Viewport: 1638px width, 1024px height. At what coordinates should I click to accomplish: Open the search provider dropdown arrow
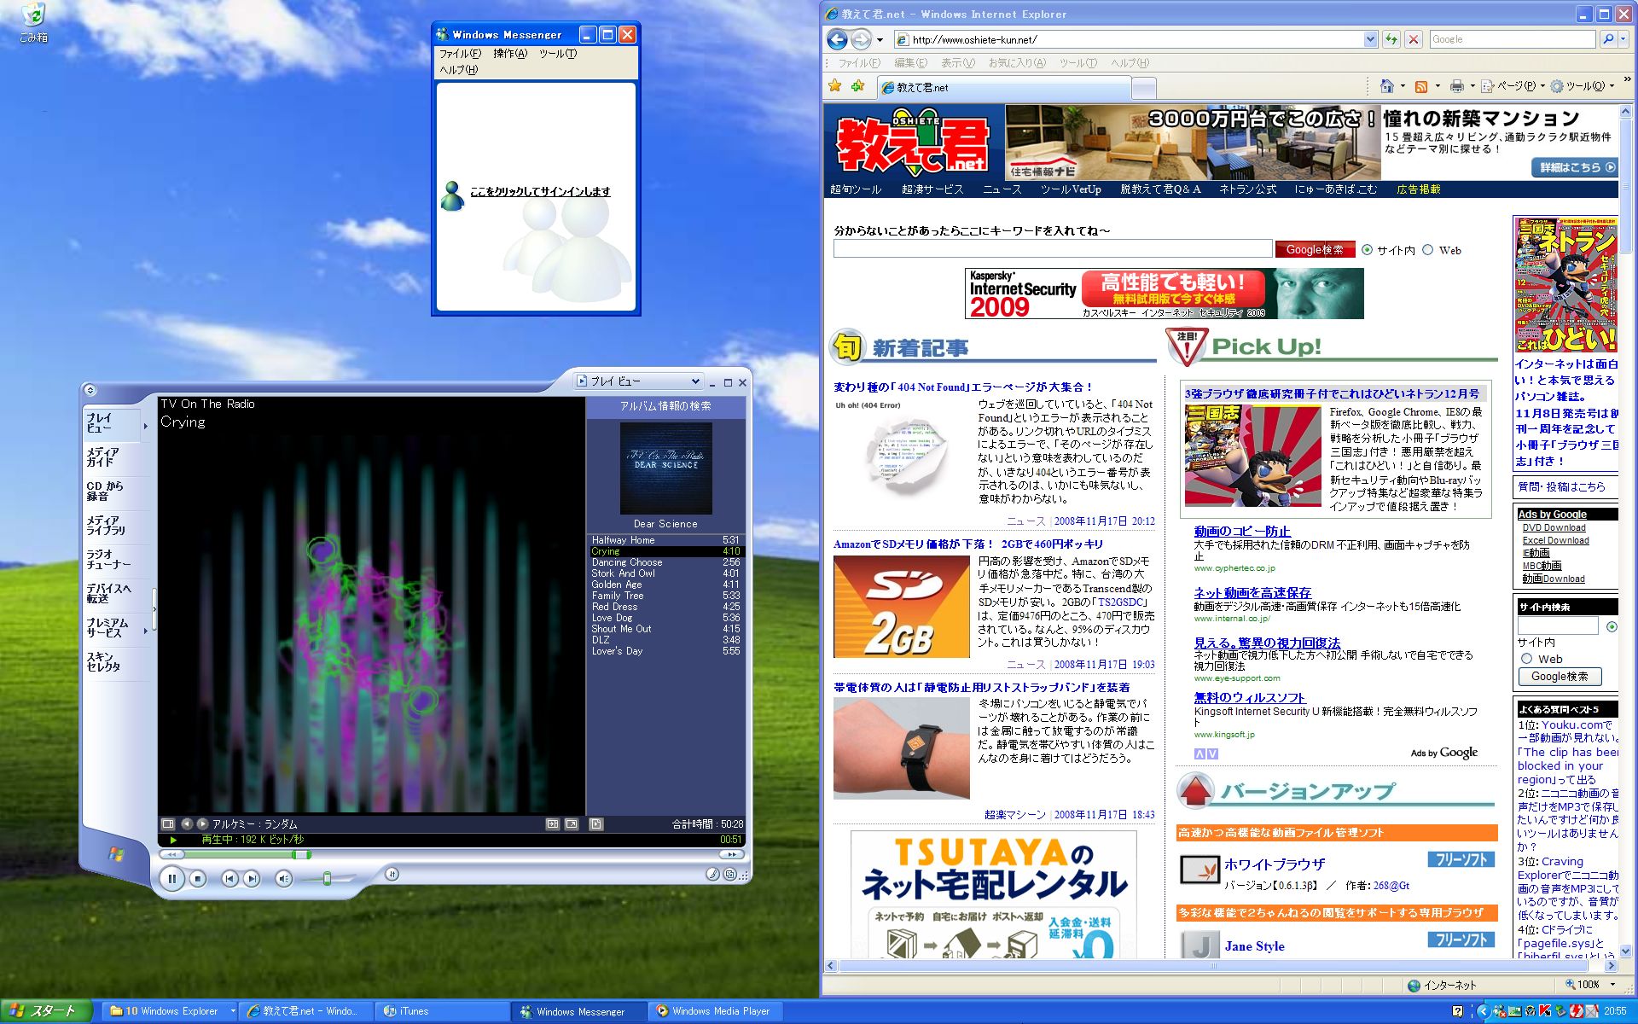coord(1623,39)
